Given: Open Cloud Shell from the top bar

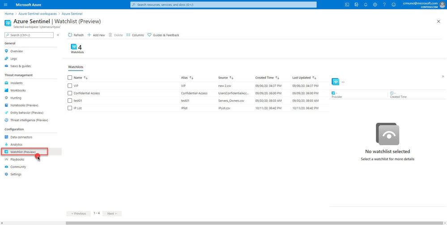Looking at the screenshot, I should coord(347,4).
